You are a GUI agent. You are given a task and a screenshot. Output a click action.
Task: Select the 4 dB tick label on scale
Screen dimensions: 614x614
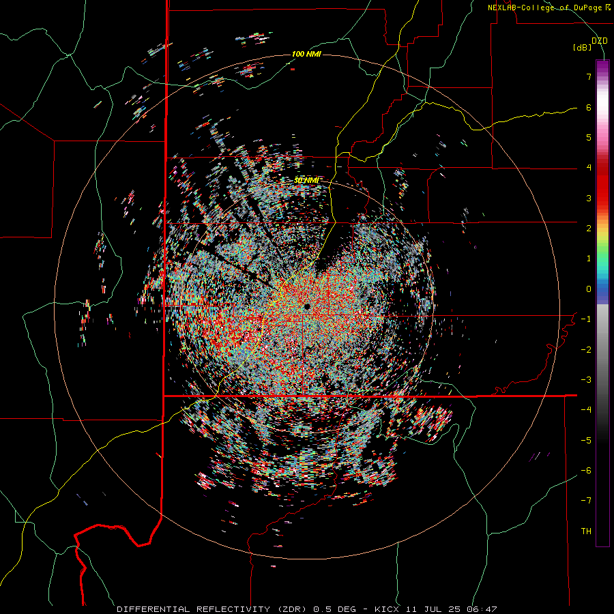[x=589, y=168]
